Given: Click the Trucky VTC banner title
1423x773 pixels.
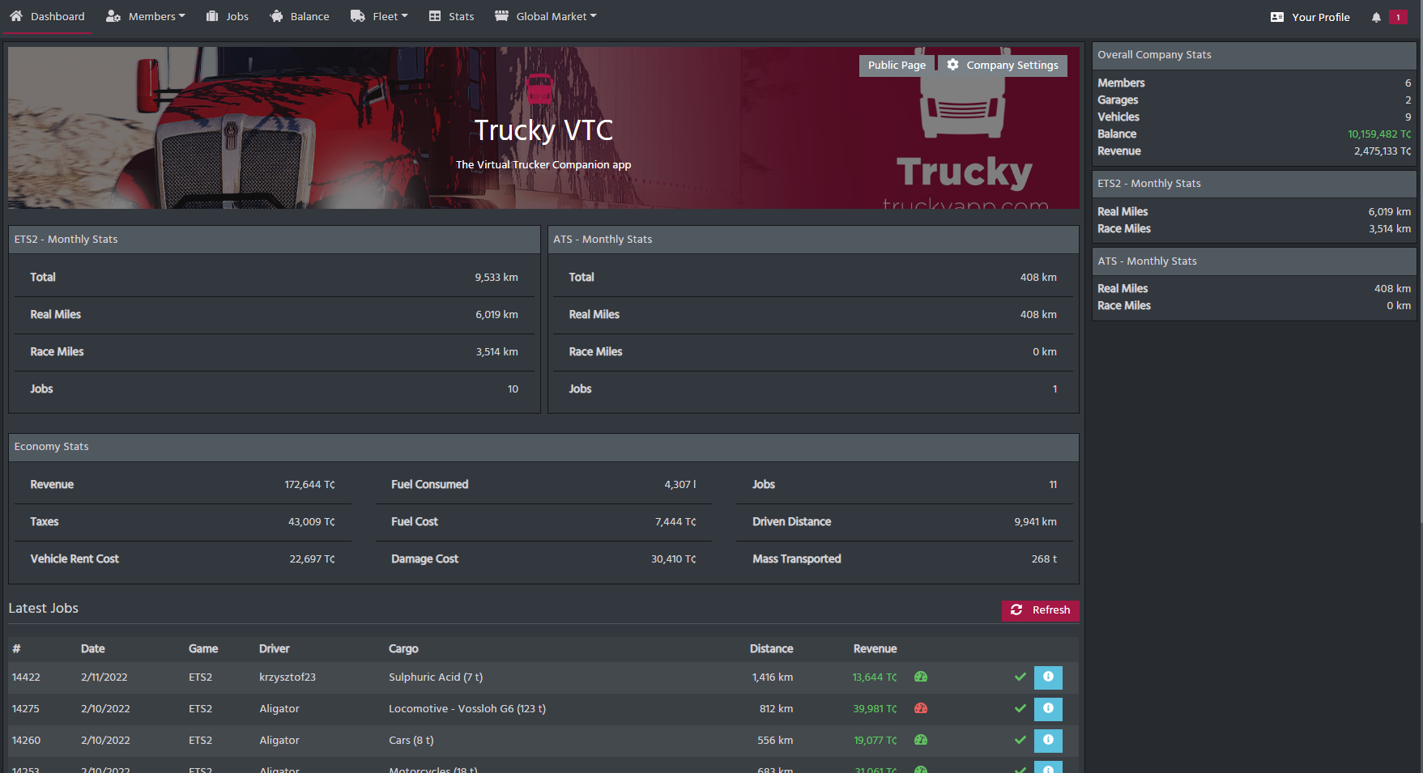Looking at the screenshot, I should tap(543, 130).
